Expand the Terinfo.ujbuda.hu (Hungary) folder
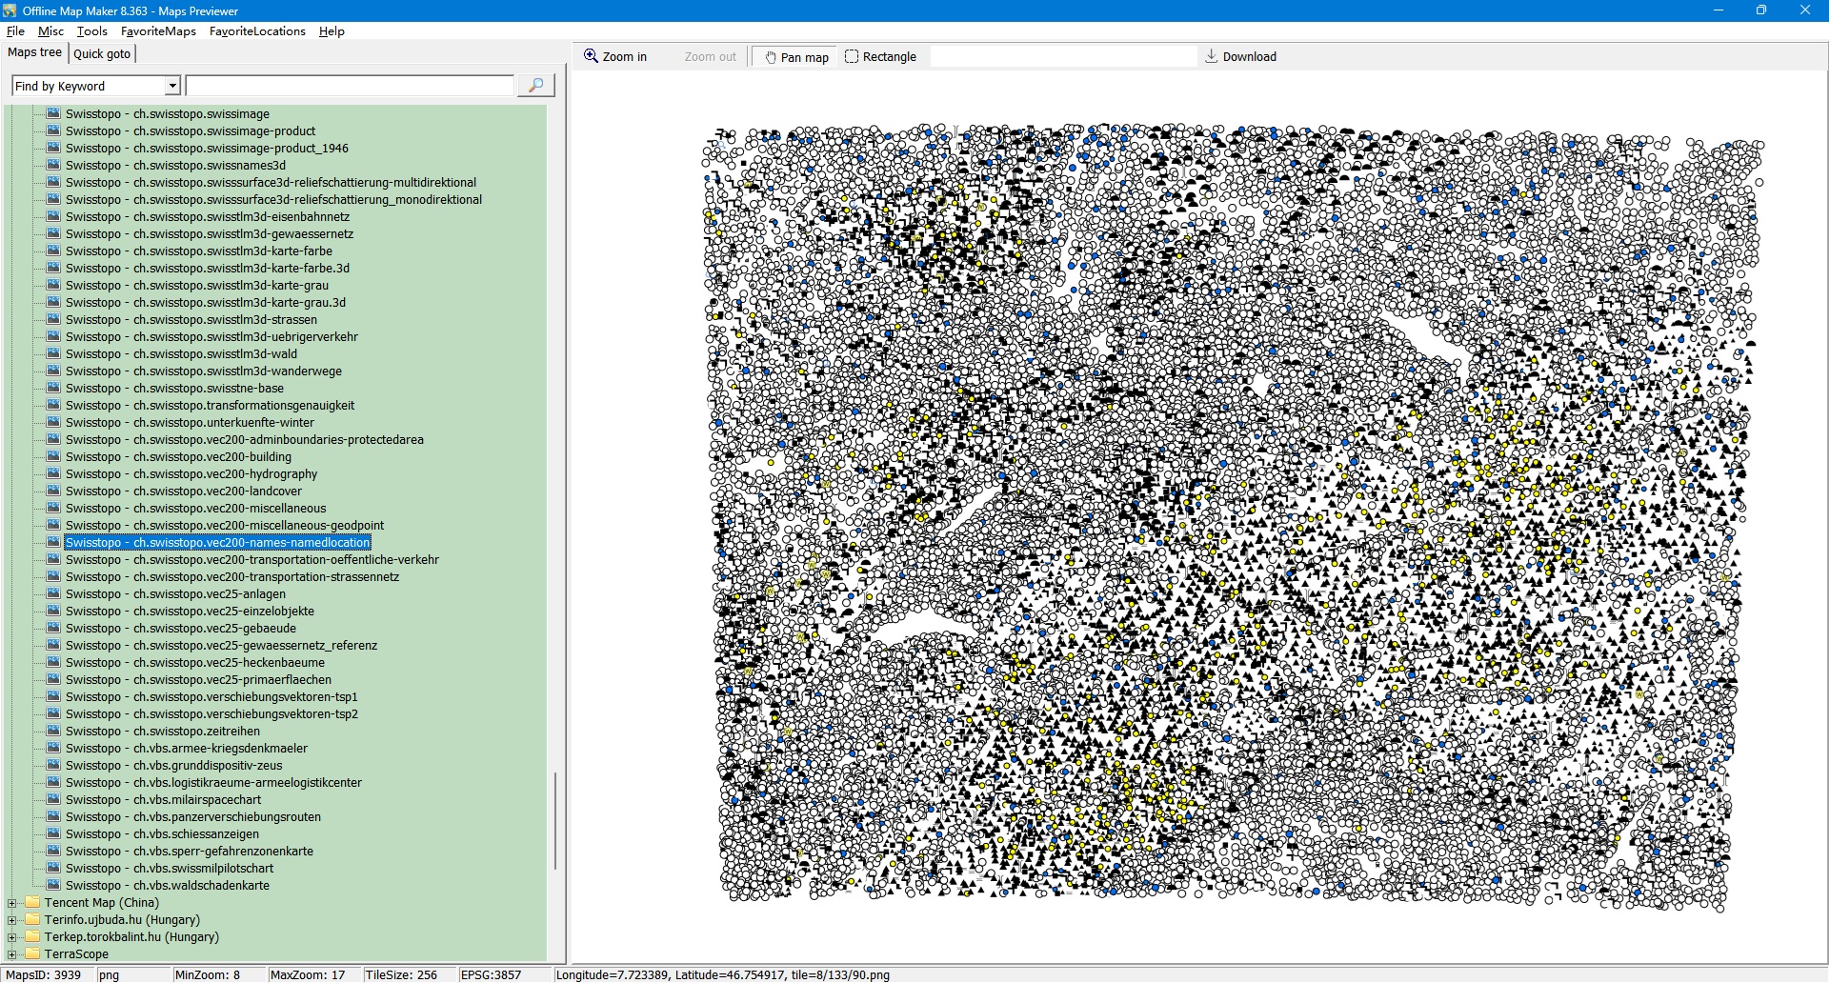 12,920
